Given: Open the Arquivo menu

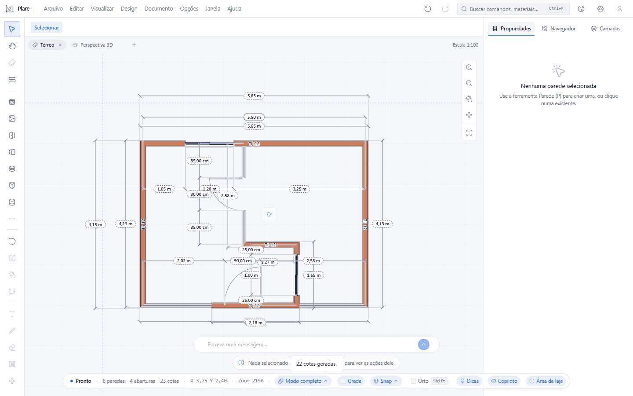Looking at the screenshot, I should tap(53, 9).
